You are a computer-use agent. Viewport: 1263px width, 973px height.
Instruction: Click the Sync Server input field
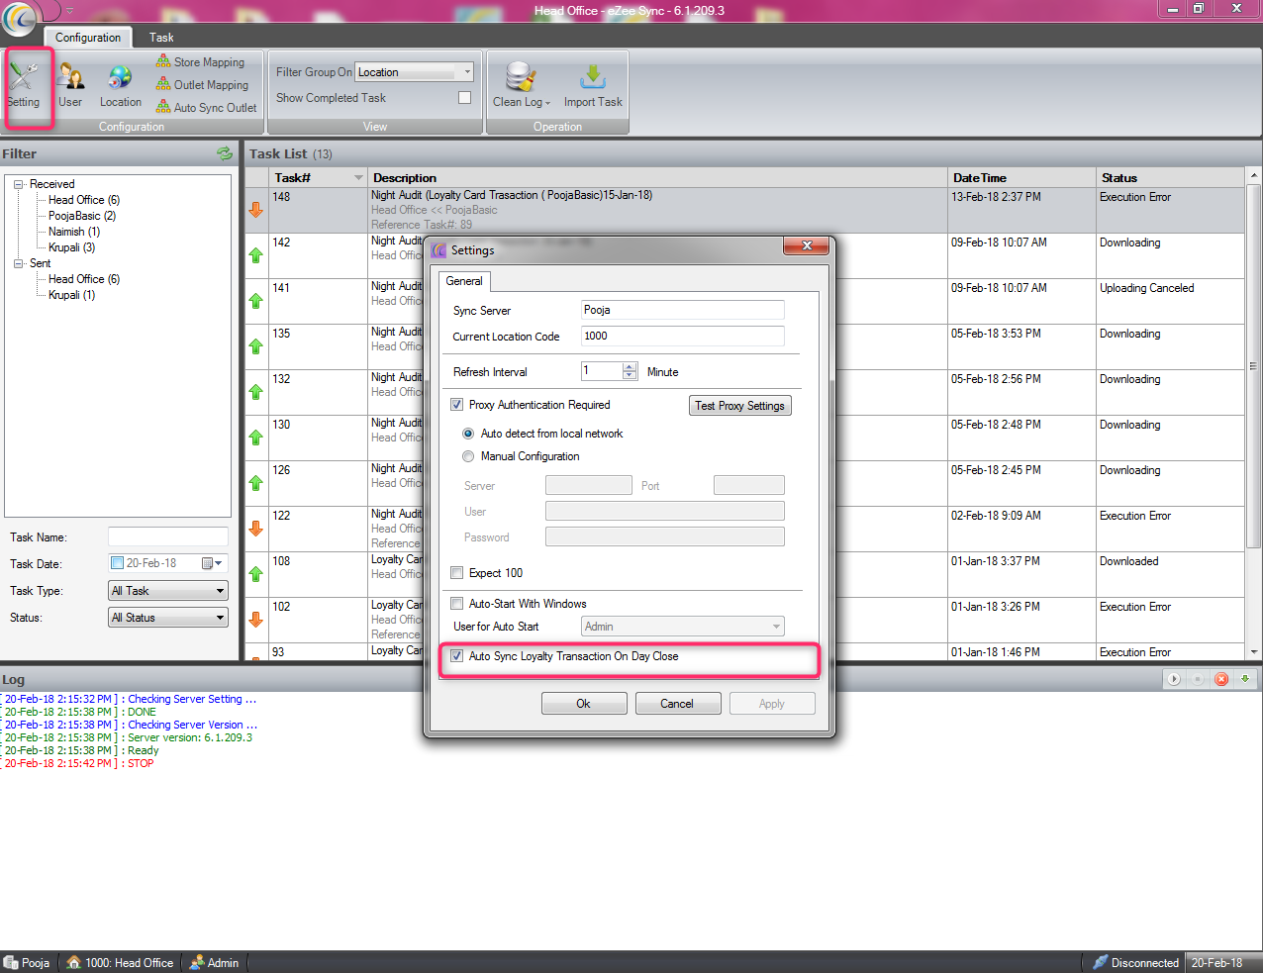tap(682, 310)
